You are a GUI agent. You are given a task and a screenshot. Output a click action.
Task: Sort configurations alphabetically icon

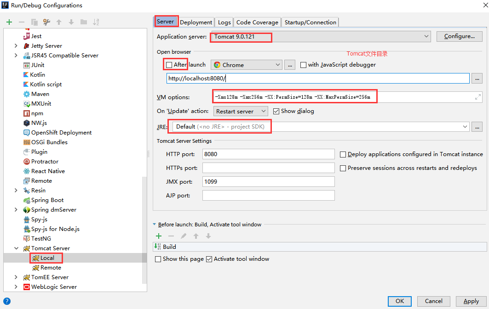pos(96,22)
